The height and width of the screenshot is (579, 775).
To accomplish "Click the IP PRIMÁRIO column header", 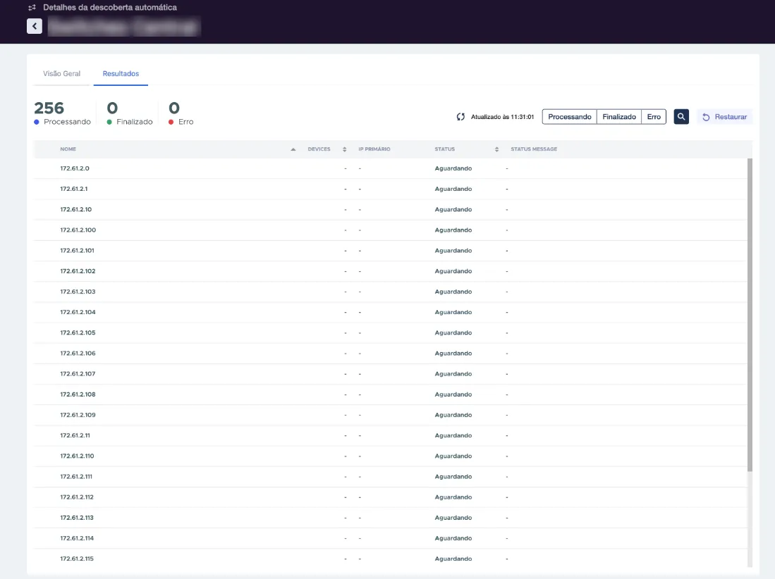I will pyautogui.click(x=374, y=149).
